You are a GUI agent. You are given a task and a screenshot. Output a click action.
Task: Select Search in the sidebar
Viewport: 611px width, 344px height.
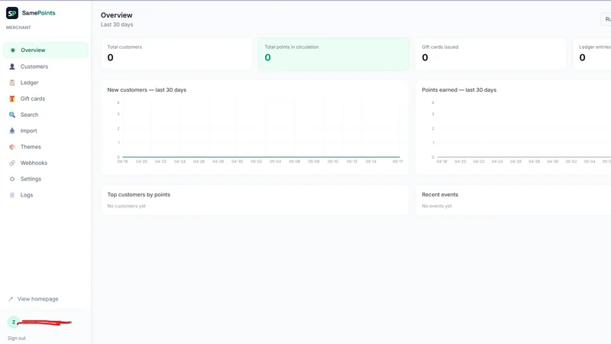(x=46, y=115)
